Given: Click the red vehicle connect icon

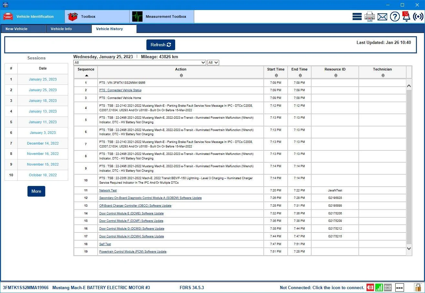Looking at the screenshot, I should click(x=370, y=287).
